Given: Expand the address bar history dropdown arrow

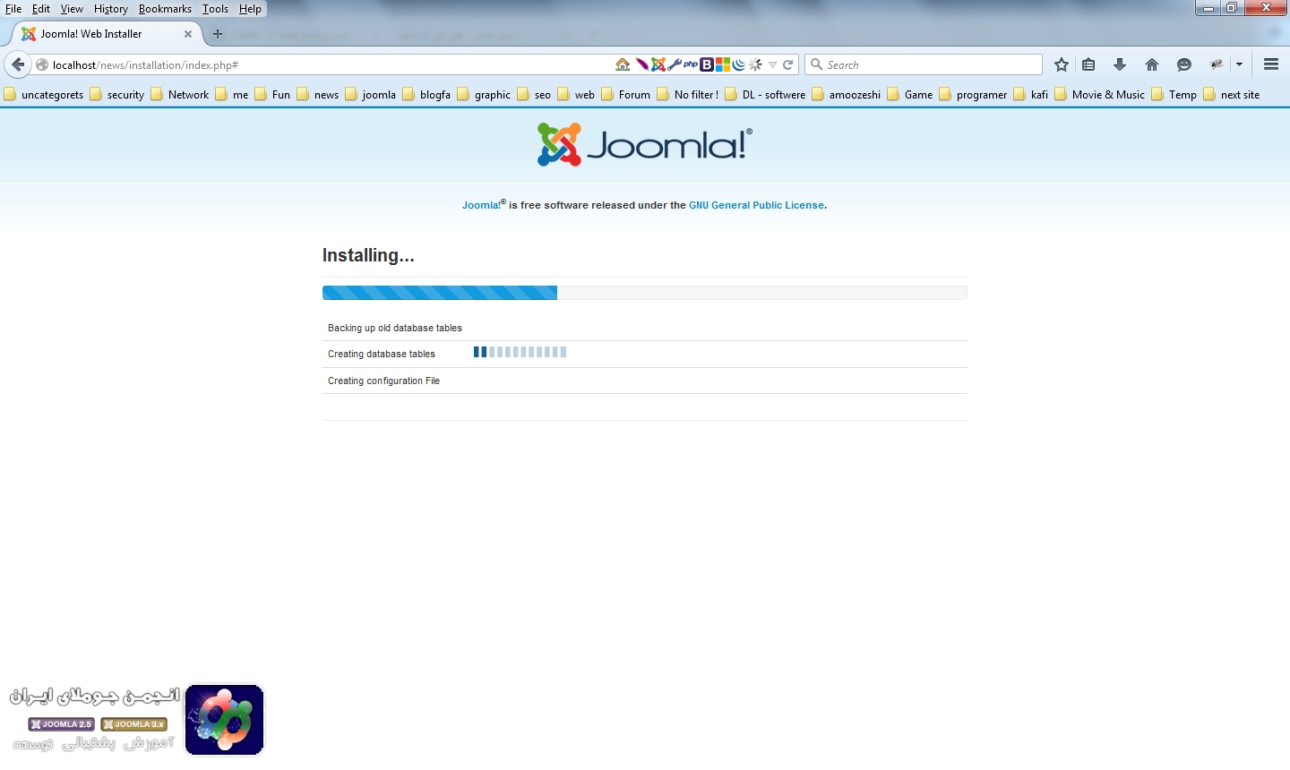Looking at the screenshot, I should 772,64.
